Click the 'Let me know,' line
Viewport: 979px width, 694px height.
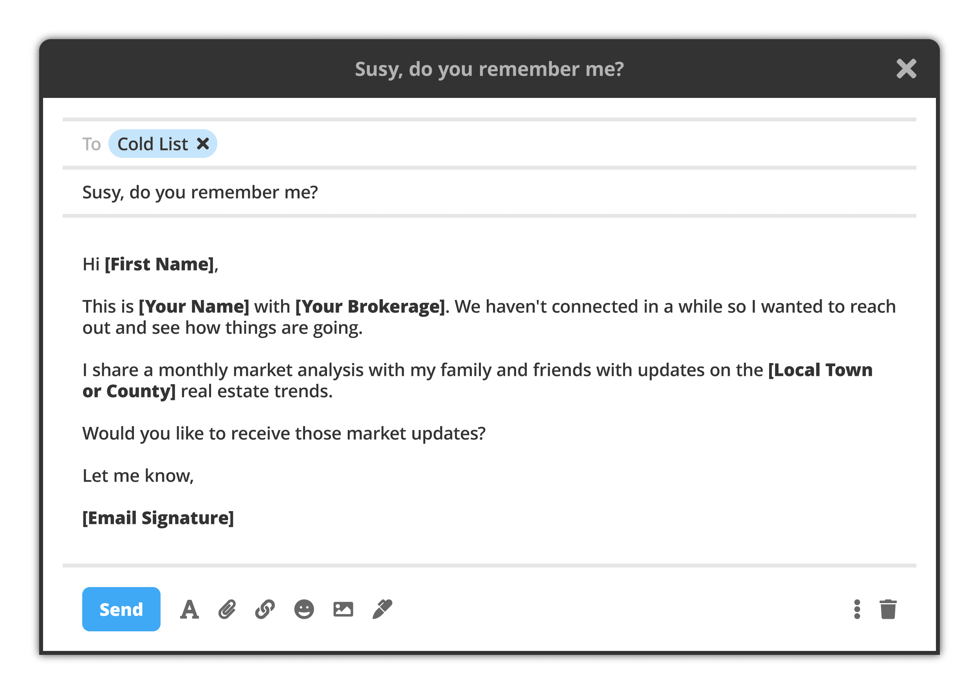click(138, 475)
